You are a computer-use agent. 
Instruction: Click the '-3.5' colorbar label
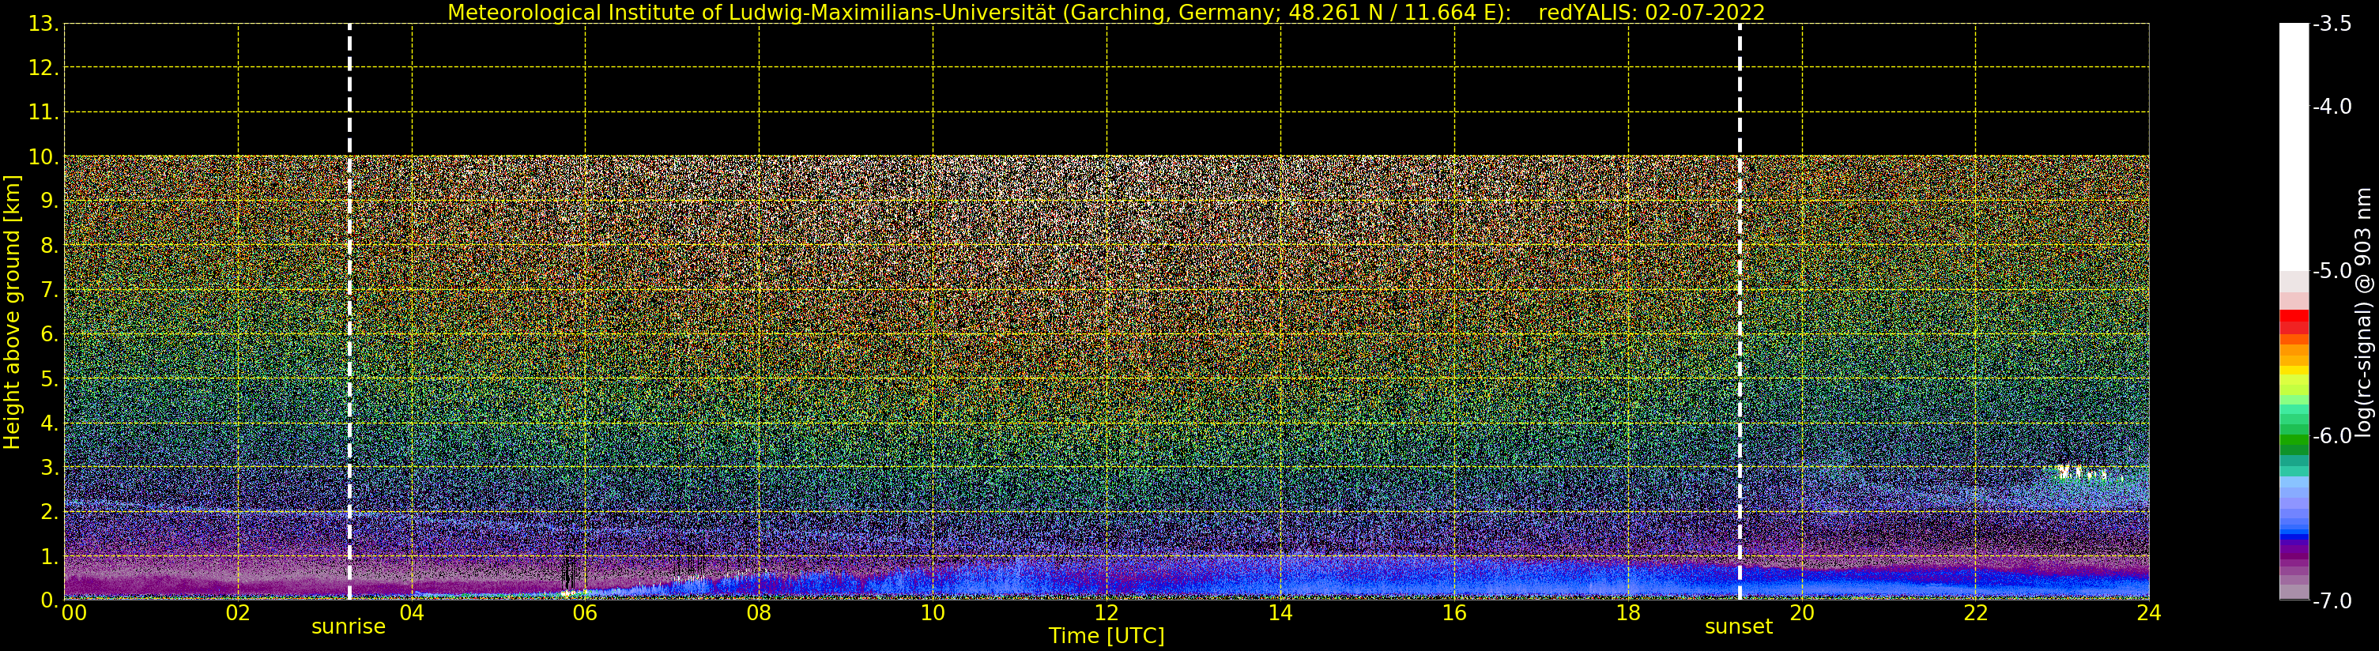pos(2332,24)
